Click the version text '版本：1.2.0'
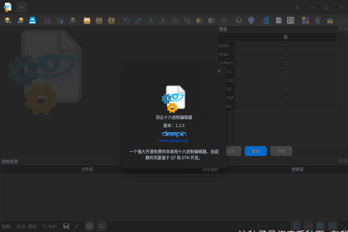348x232 pixels. click(x=174, y=126)
